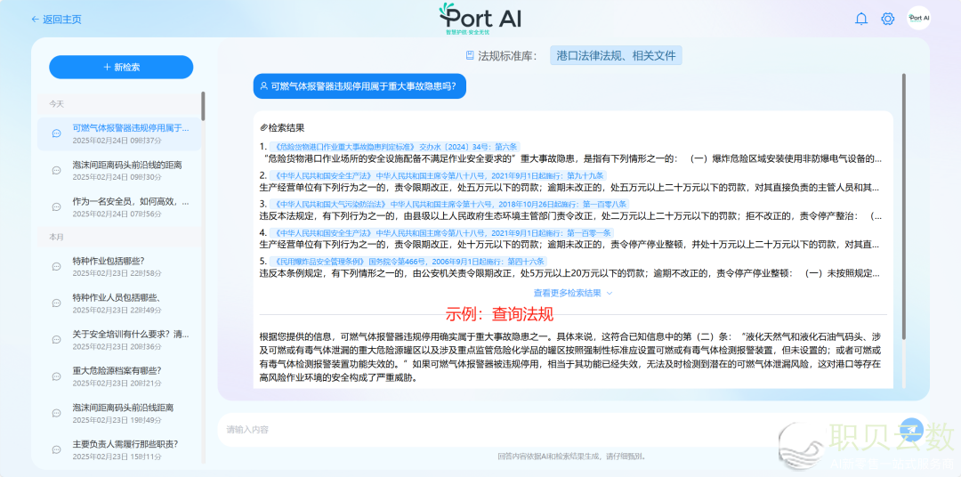This screenshot has width=961, height=477.
Task: Click the chat icon beside 重大危险源档案有哪些?
Action: [56, 376]
